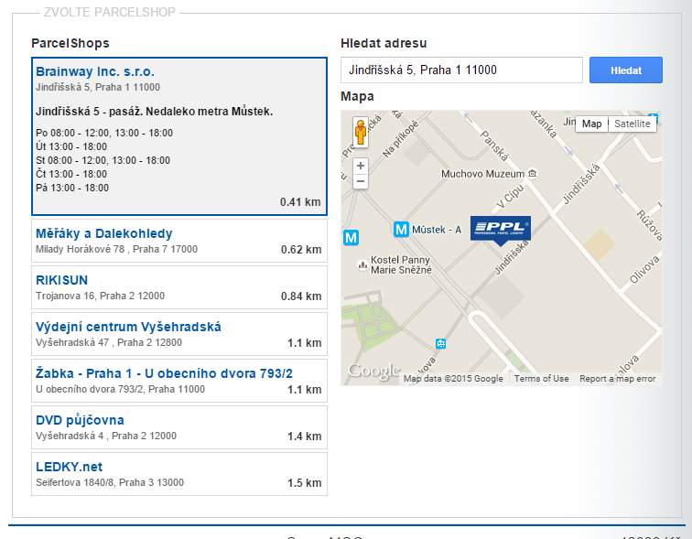Click the 0.84 km distance value
692x539 pixels.
click(301, 296)
